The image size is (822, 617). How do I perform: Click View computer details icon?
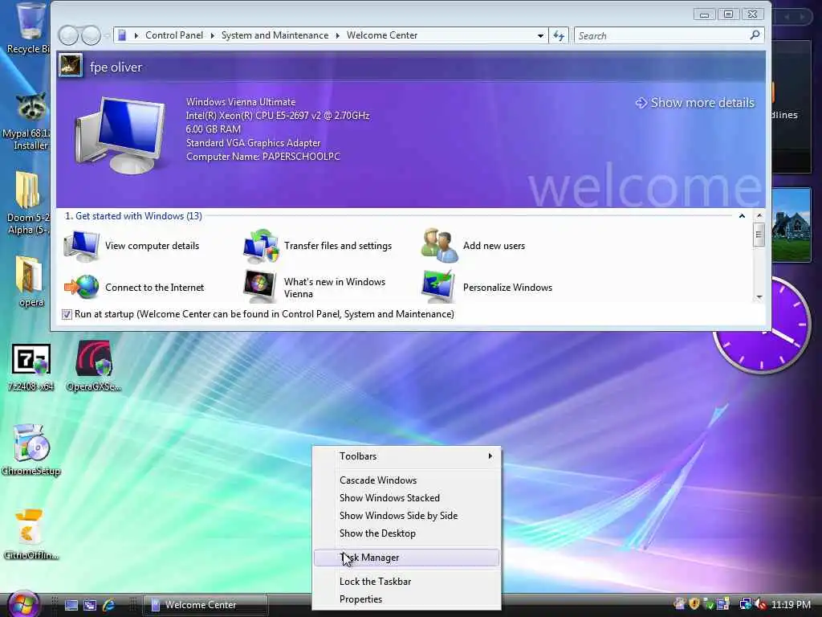pyautogui.click(x=81, y=246)
